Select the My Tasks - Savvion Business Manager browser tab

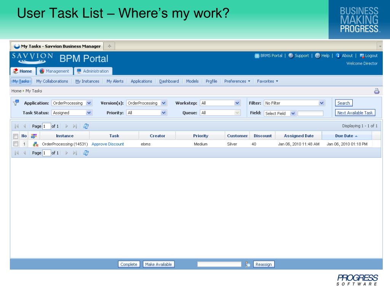[57, 46]
